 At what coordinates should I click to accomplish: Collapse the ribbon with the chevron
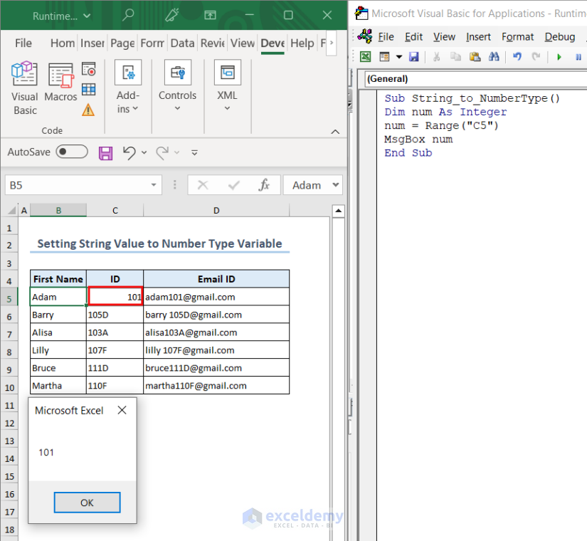[335, 132]
